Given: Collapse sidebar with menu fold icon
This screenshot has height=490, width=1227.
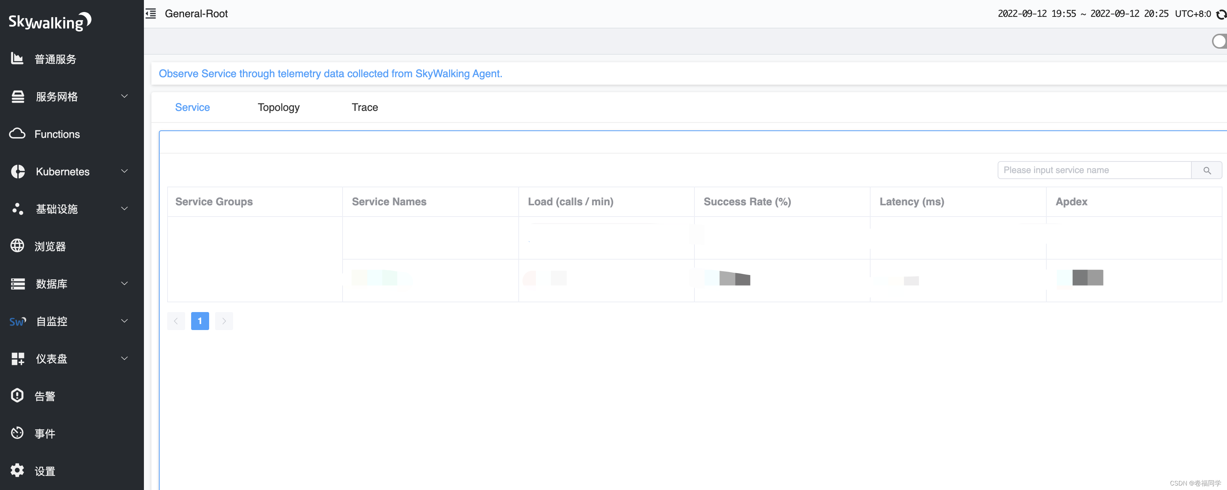Looking at the screenshot, I should coord(151,13).
